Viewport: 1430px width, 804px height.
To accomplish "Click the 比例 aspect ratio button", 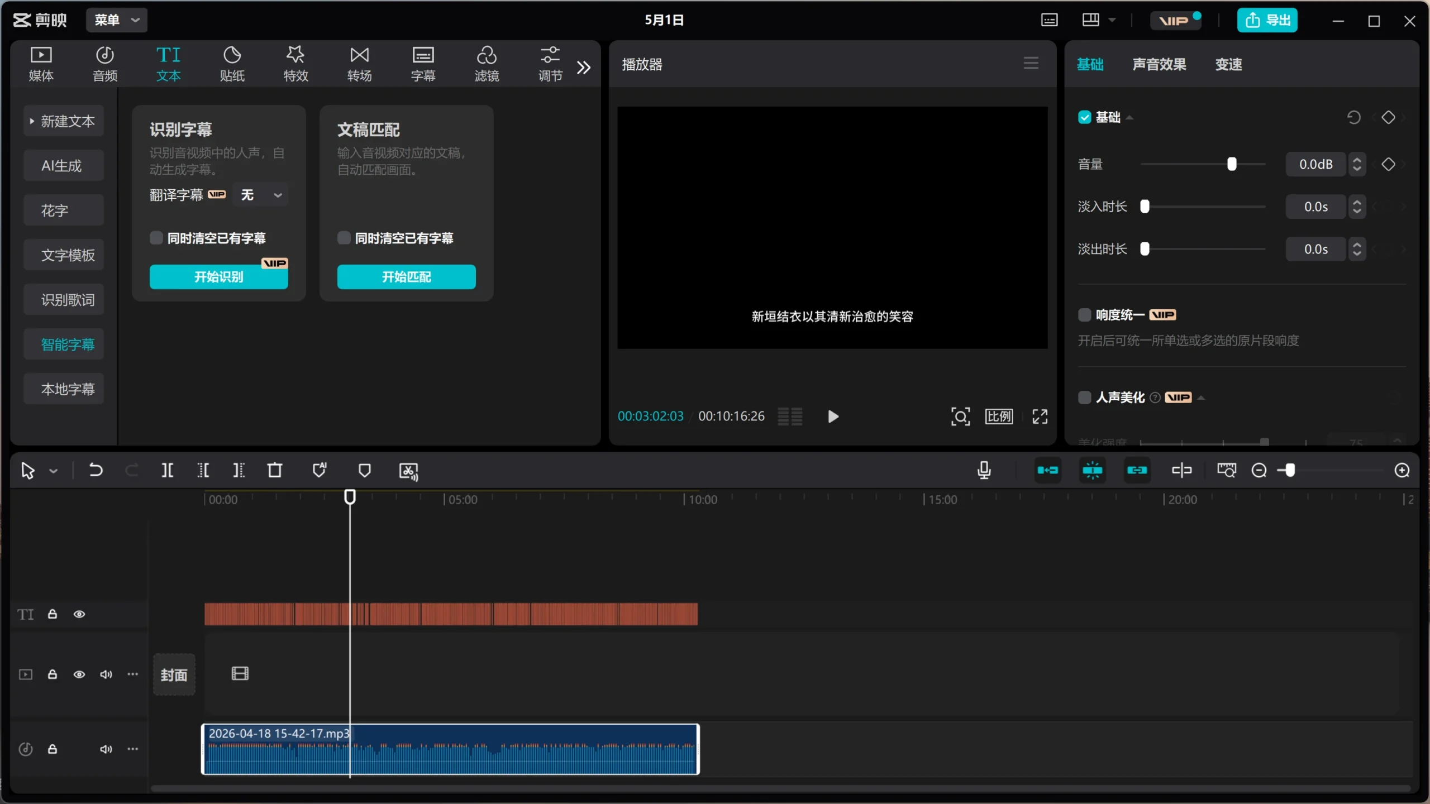I will click(x=999, y=416).
